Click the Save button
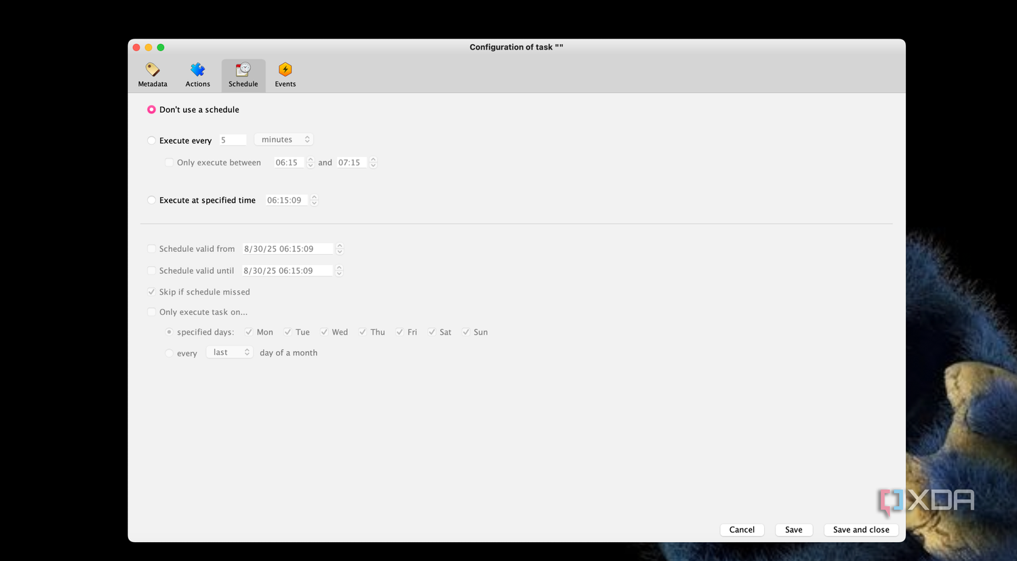This screenshot has height=561, width=1017. coord(794,530)
